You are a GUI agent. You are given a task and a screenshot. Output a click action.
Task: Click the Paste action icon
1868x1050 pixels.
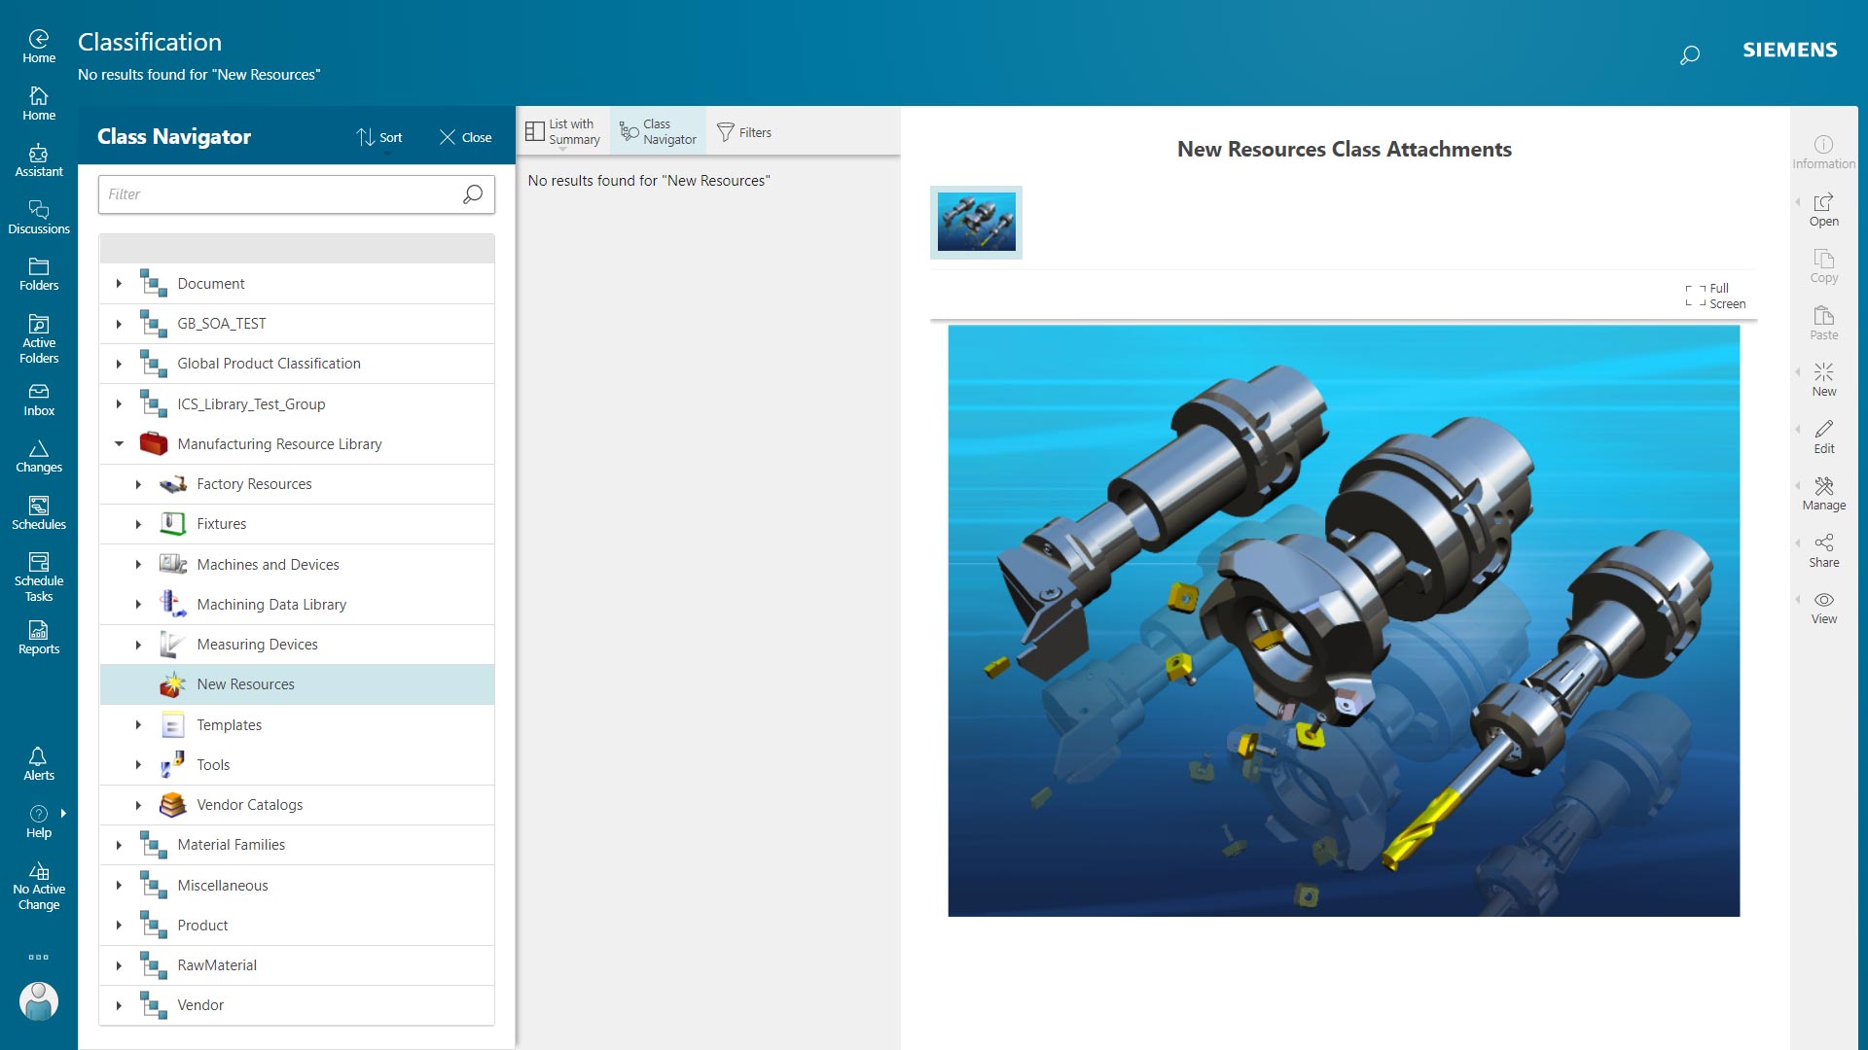tap(1824, 322)
